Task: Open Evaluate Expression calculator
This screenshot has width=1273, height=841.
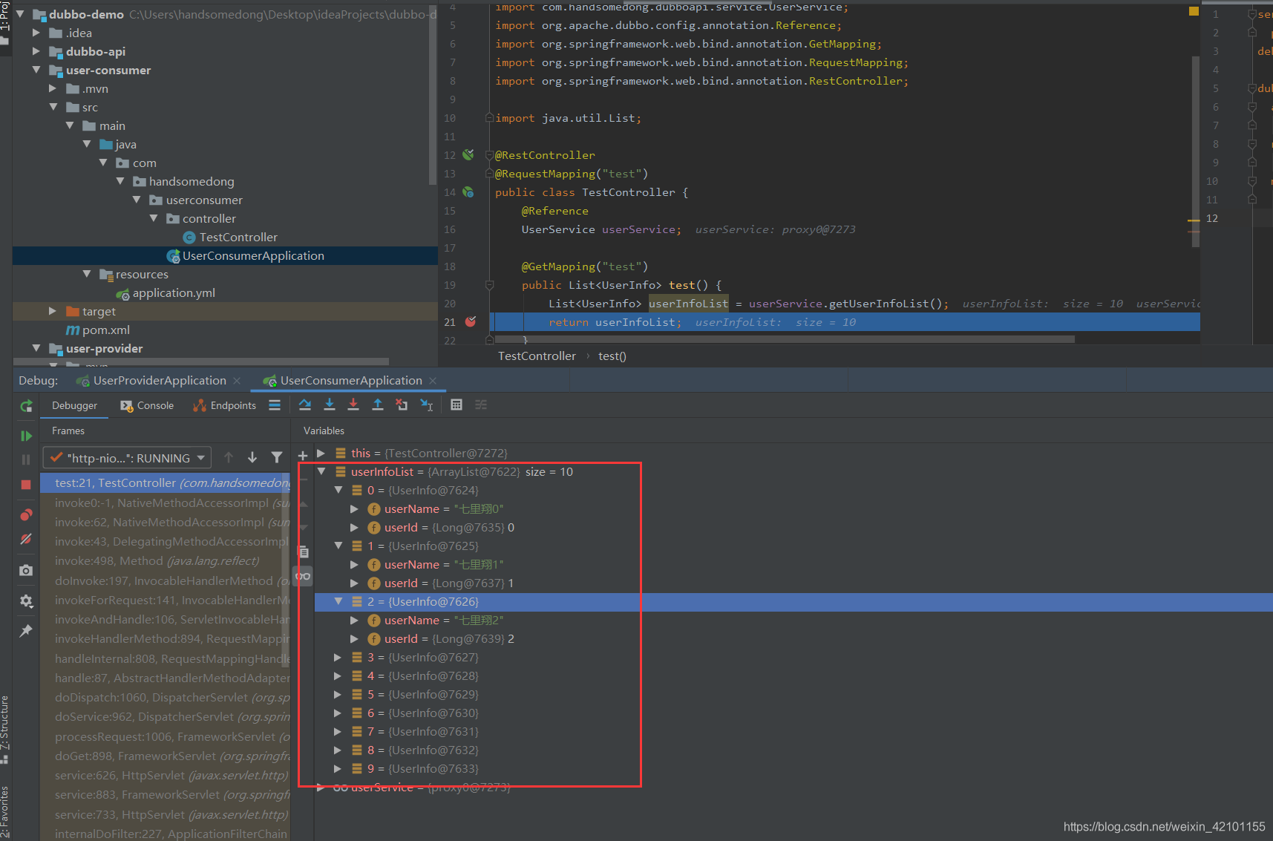Action: (456, 405)
